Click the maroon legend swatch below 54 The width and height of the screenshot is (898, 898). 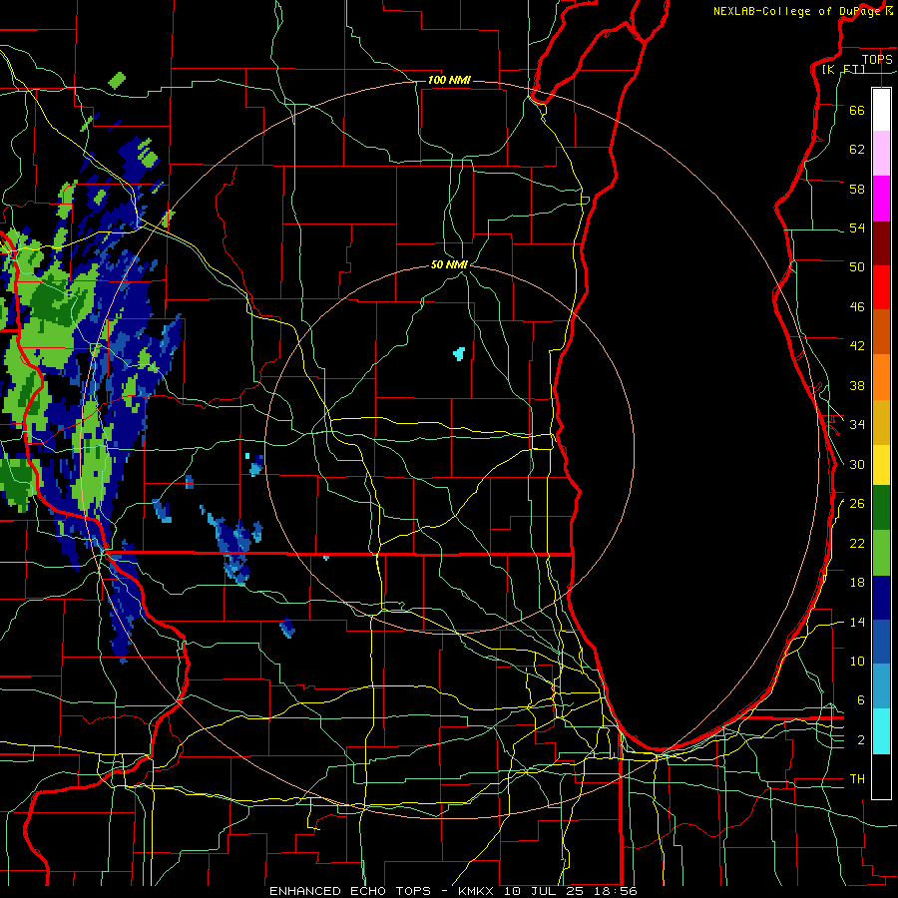click(881, 243)
